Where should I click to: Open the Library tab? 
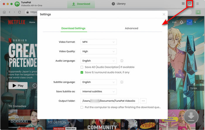coord(119,4)
